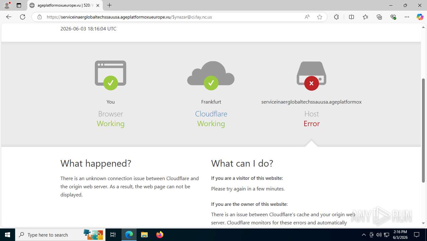
Task: Open File Explorer from taskbar
Action: [x=144, y=235]
